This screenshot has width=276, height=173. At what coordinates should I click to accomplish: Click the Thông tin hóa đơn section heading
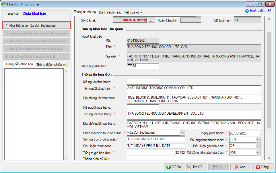click(x=97, y=74)
